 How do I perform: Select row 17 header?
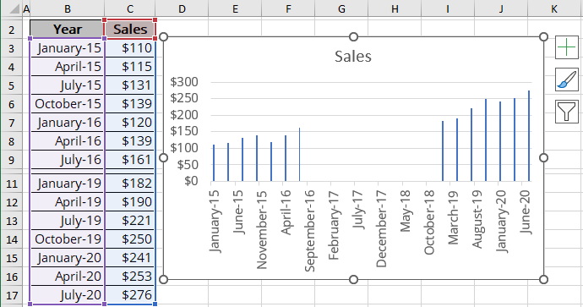point(12,295)
